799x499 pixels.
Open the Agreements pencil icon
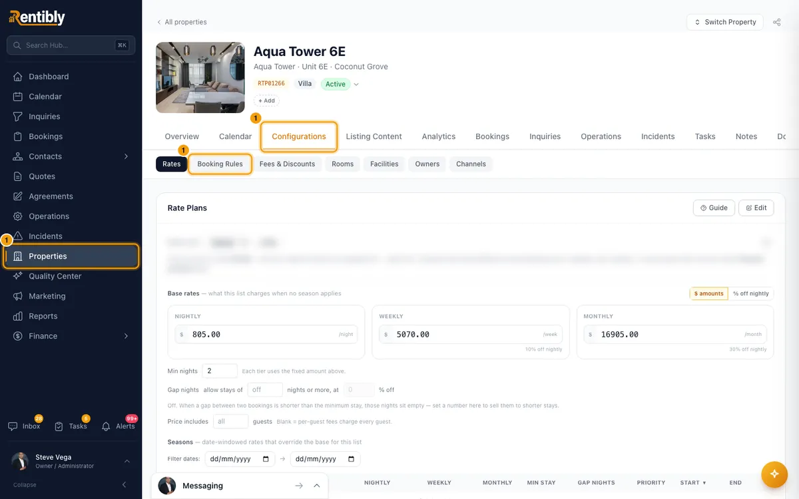pyautogui.click(x=18, y=196)
